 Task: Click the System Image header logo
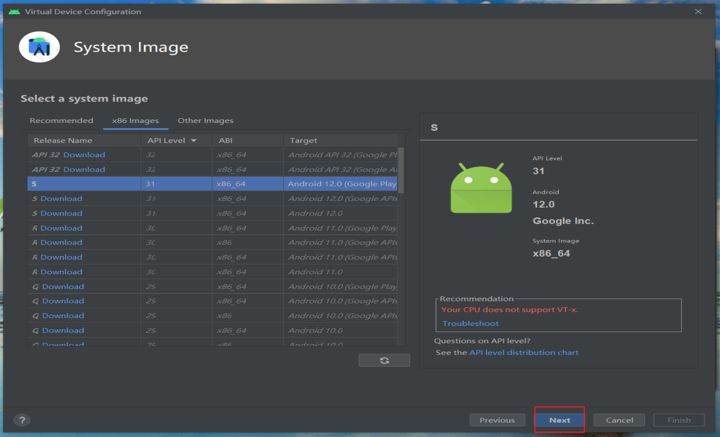[39, 47]
